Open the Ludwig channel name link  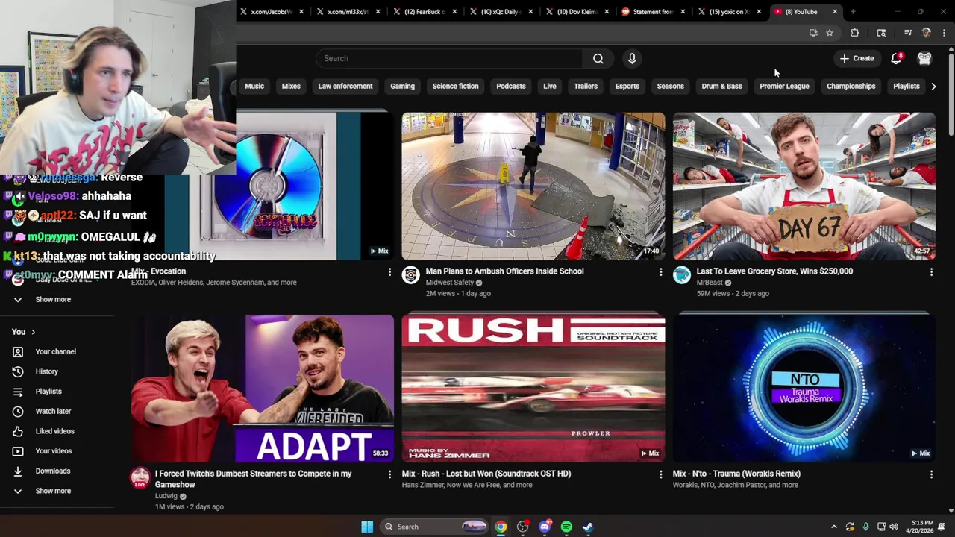pyautogui.click(x=166, y=496)
